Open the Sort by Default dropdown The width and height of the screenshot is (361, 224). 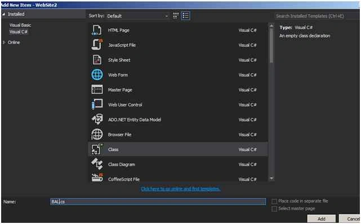tap(137, 16)
